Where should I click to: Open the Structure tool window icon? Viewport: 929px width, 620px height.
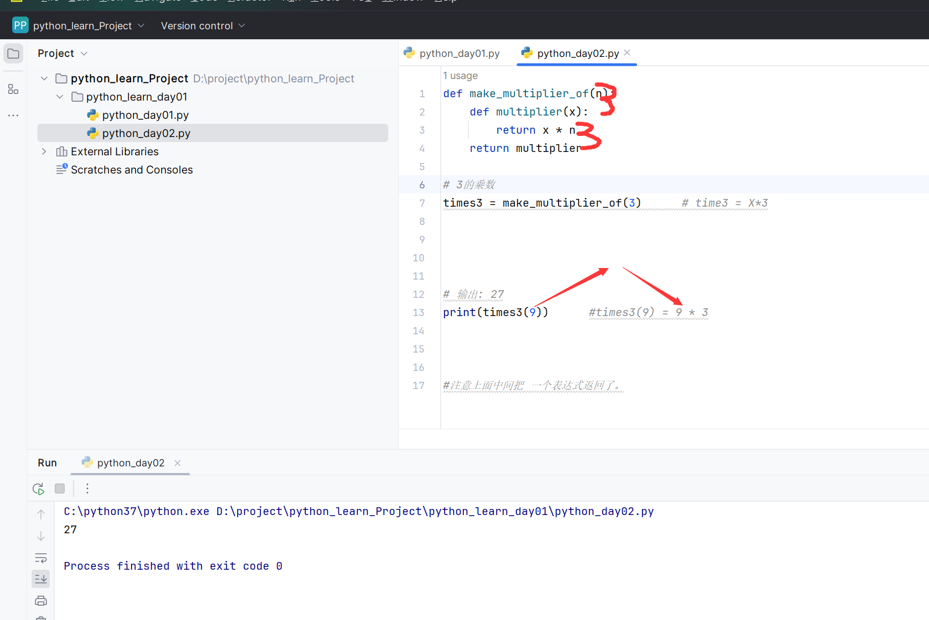point(13,89)
